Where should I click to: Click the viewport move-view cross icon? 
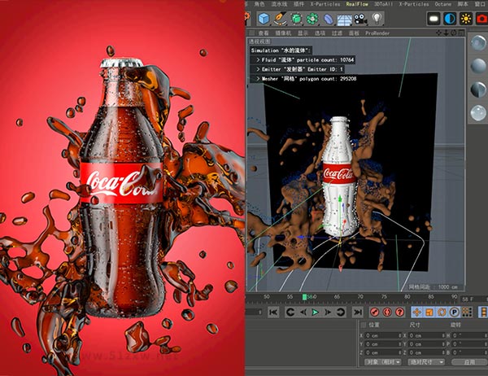point(439,33)
